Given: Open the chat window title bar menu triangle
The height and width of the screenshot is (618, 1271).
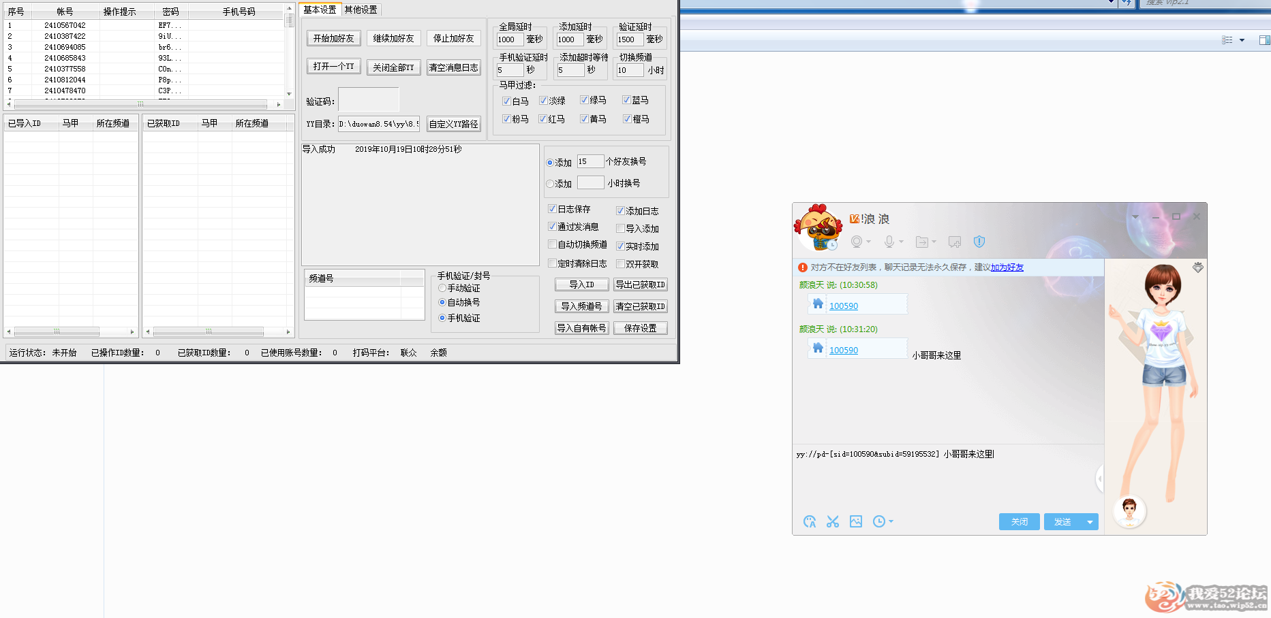Looking at the screenshot, I should tap(1135, 216).
